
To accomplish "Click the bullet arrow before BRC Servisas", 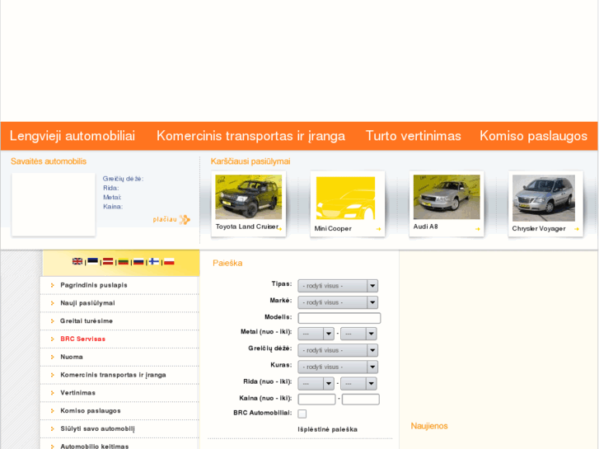I will 53,339.
